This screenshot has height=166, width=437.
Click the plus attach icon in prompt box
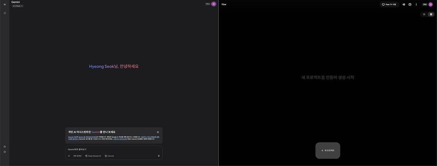[x=69, y=156]
